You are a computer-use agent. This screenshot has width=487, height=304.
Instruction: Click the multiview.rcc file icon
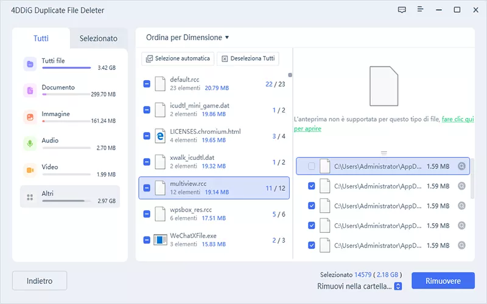pyautogui.click(x=160, y=188)
